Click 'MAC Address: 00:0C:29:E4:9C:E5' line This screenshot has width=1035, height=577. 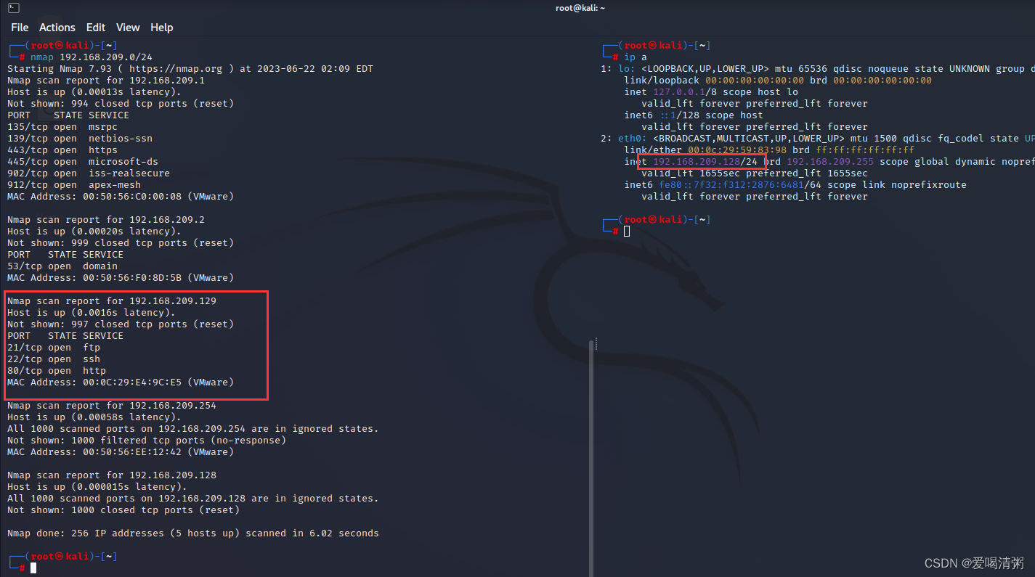pos(121,382)
